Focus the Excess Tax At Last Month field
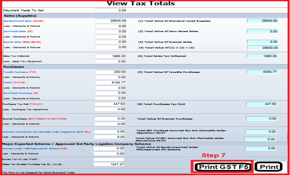290x176 pixels. [x=109, y=159]
